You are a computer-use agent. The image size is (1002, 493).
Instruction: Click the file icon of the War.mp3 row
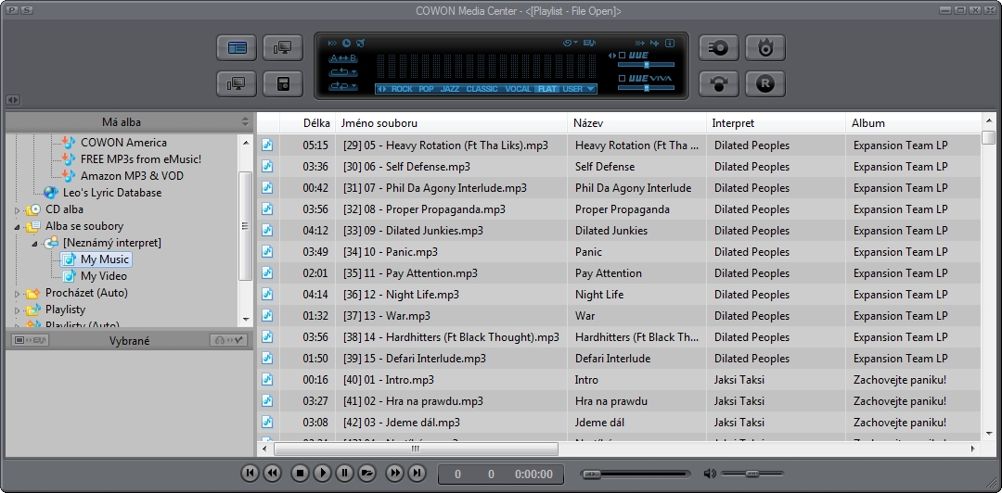point(267,315)
